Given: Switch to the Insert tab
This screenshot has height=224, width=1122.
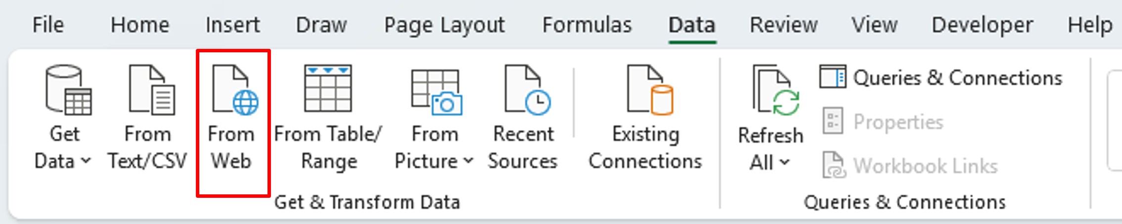Looking at the screenshot, I should pyautogui.click(x=232, y=25).
